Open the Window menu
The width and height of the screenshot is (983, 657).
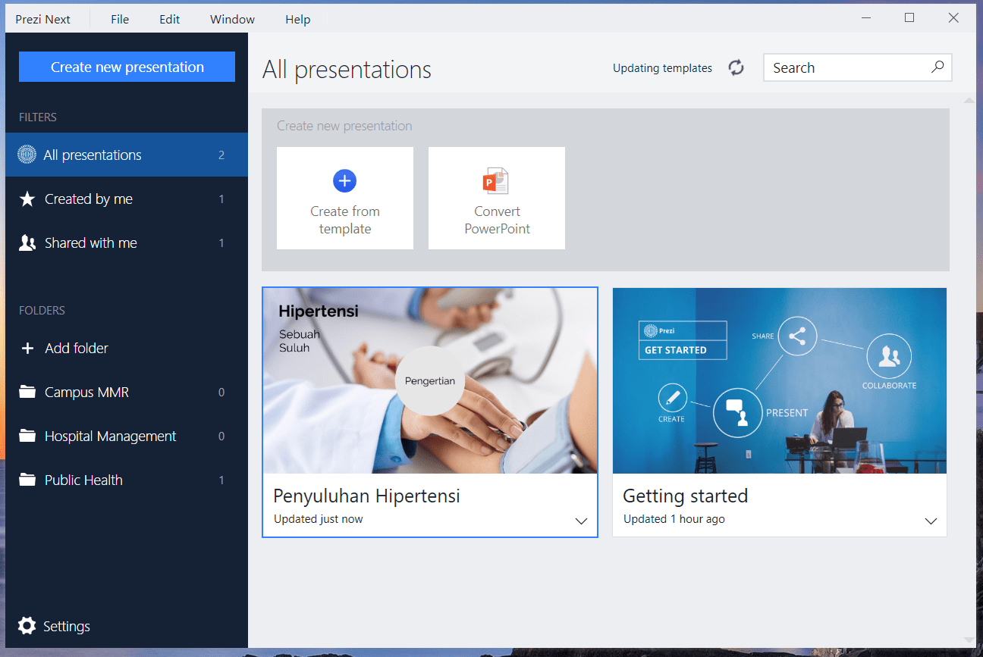point(232,20)
